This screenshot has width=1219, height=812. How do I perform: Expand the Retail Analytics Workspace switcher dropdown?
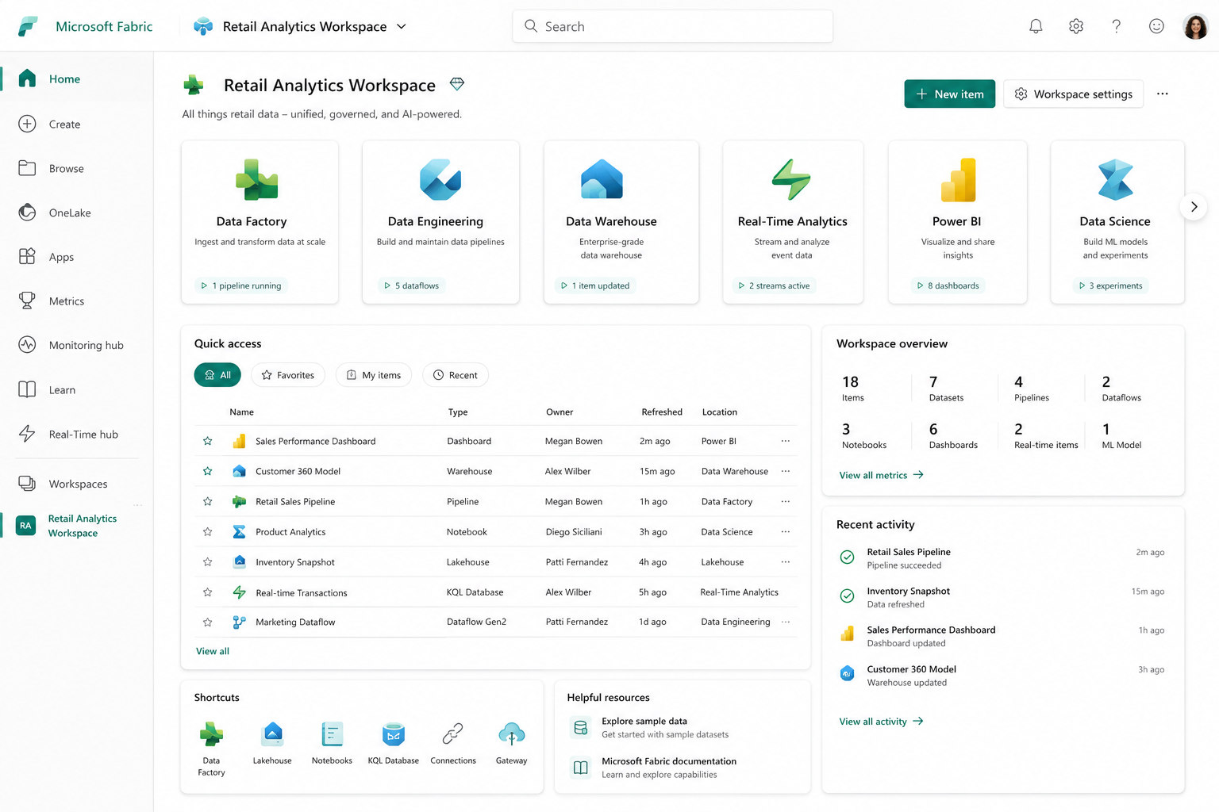coord(402,26)
